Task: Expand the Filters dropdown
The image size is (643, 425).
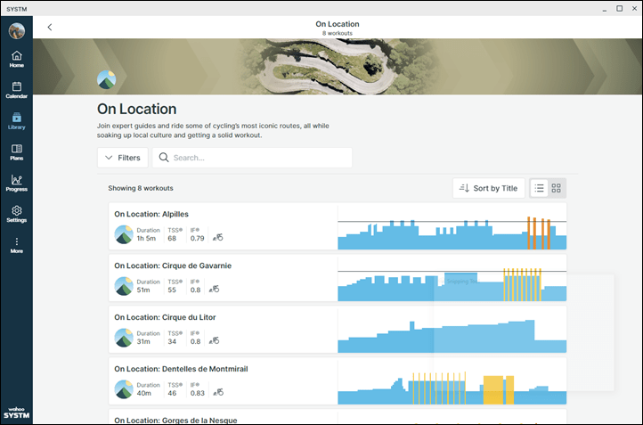Action: coord(123,158)
